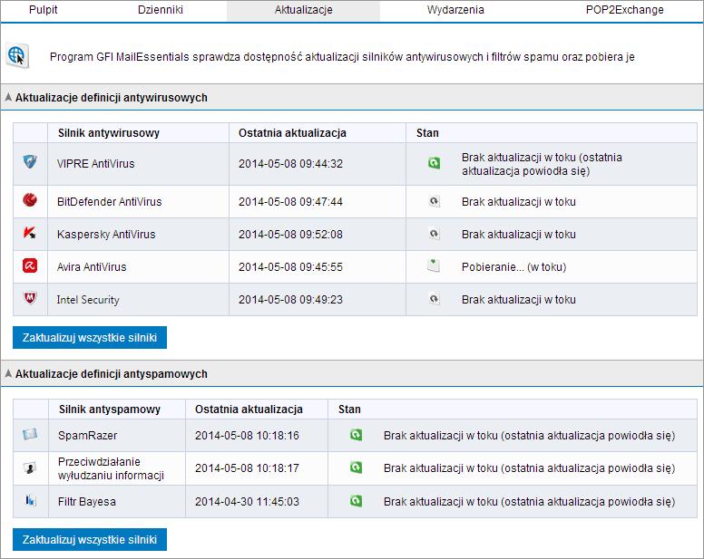This screenshot has width=704, height=559.
Task: Click the Kaspersky AntiVirus logo icon
Action: pyautogui.click(x=30, y=233)
